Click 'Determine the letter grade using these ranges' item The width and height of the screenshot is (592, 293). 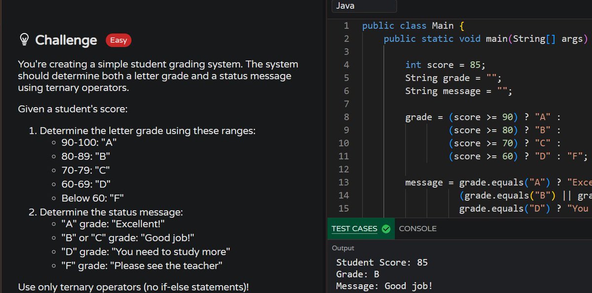click(148, 132)
